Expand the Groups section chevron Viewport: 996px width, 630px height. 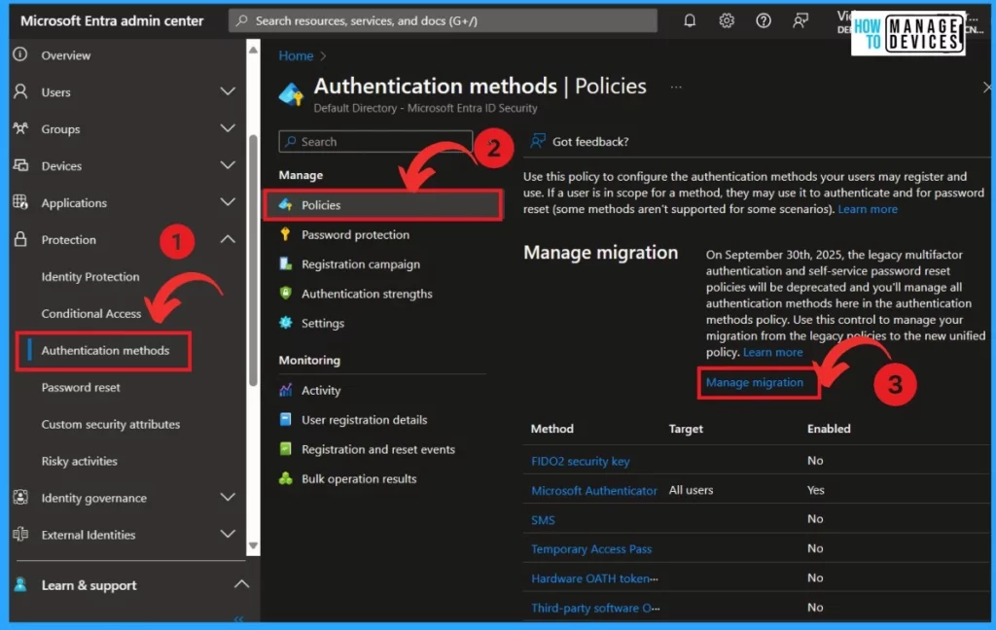228,128
